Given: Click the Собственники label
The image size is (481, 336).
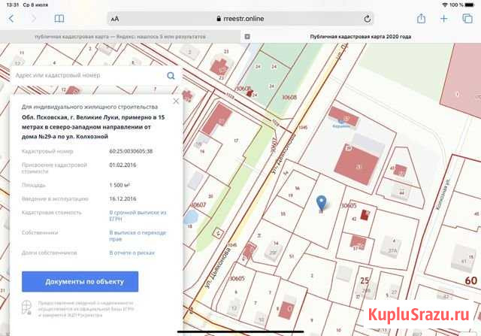Looking at the screenshot, I should coord(40,232).
